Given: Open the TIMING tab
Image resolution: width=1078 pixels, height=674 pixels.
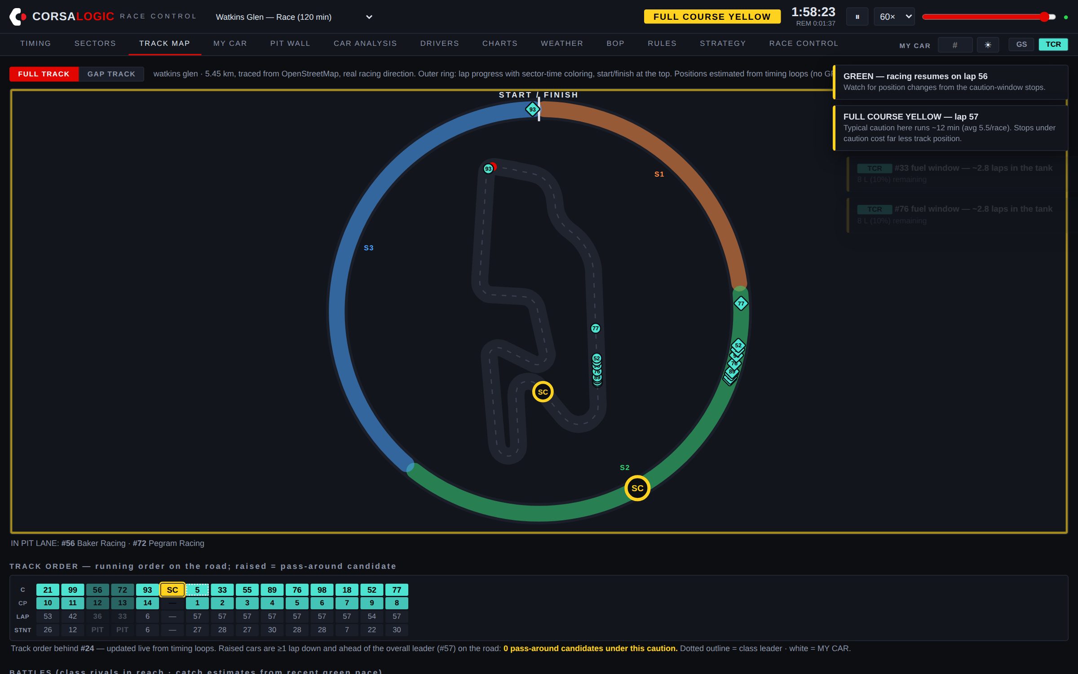Looking at the screenshot, I should [x=35, y=44].
